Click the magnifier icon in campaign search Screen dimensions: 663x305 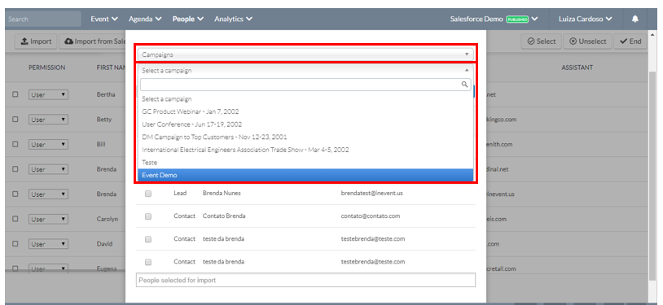pyautogui.click(x=465, y=85)
